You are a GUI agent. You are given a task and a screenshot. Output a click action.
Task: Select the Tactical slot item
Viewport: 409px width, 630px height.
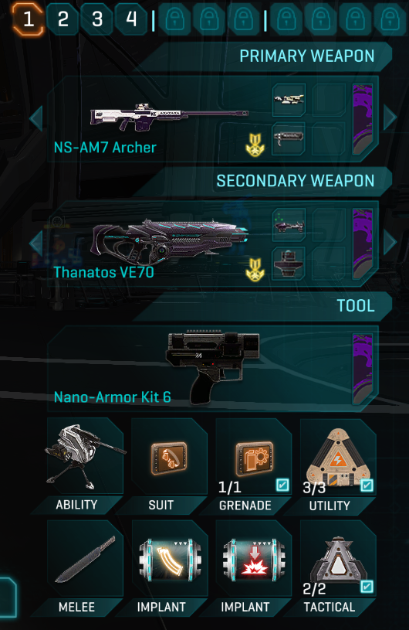[338, 558]
